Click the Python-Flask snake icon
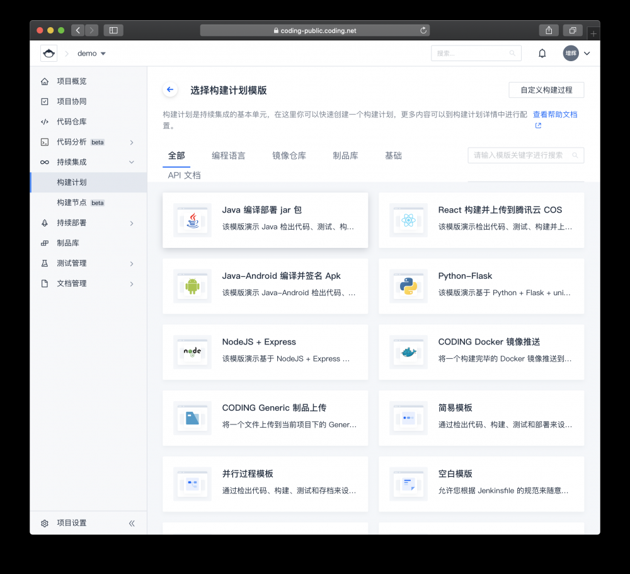This screenshot has height=574, width=630. (408, 286)
